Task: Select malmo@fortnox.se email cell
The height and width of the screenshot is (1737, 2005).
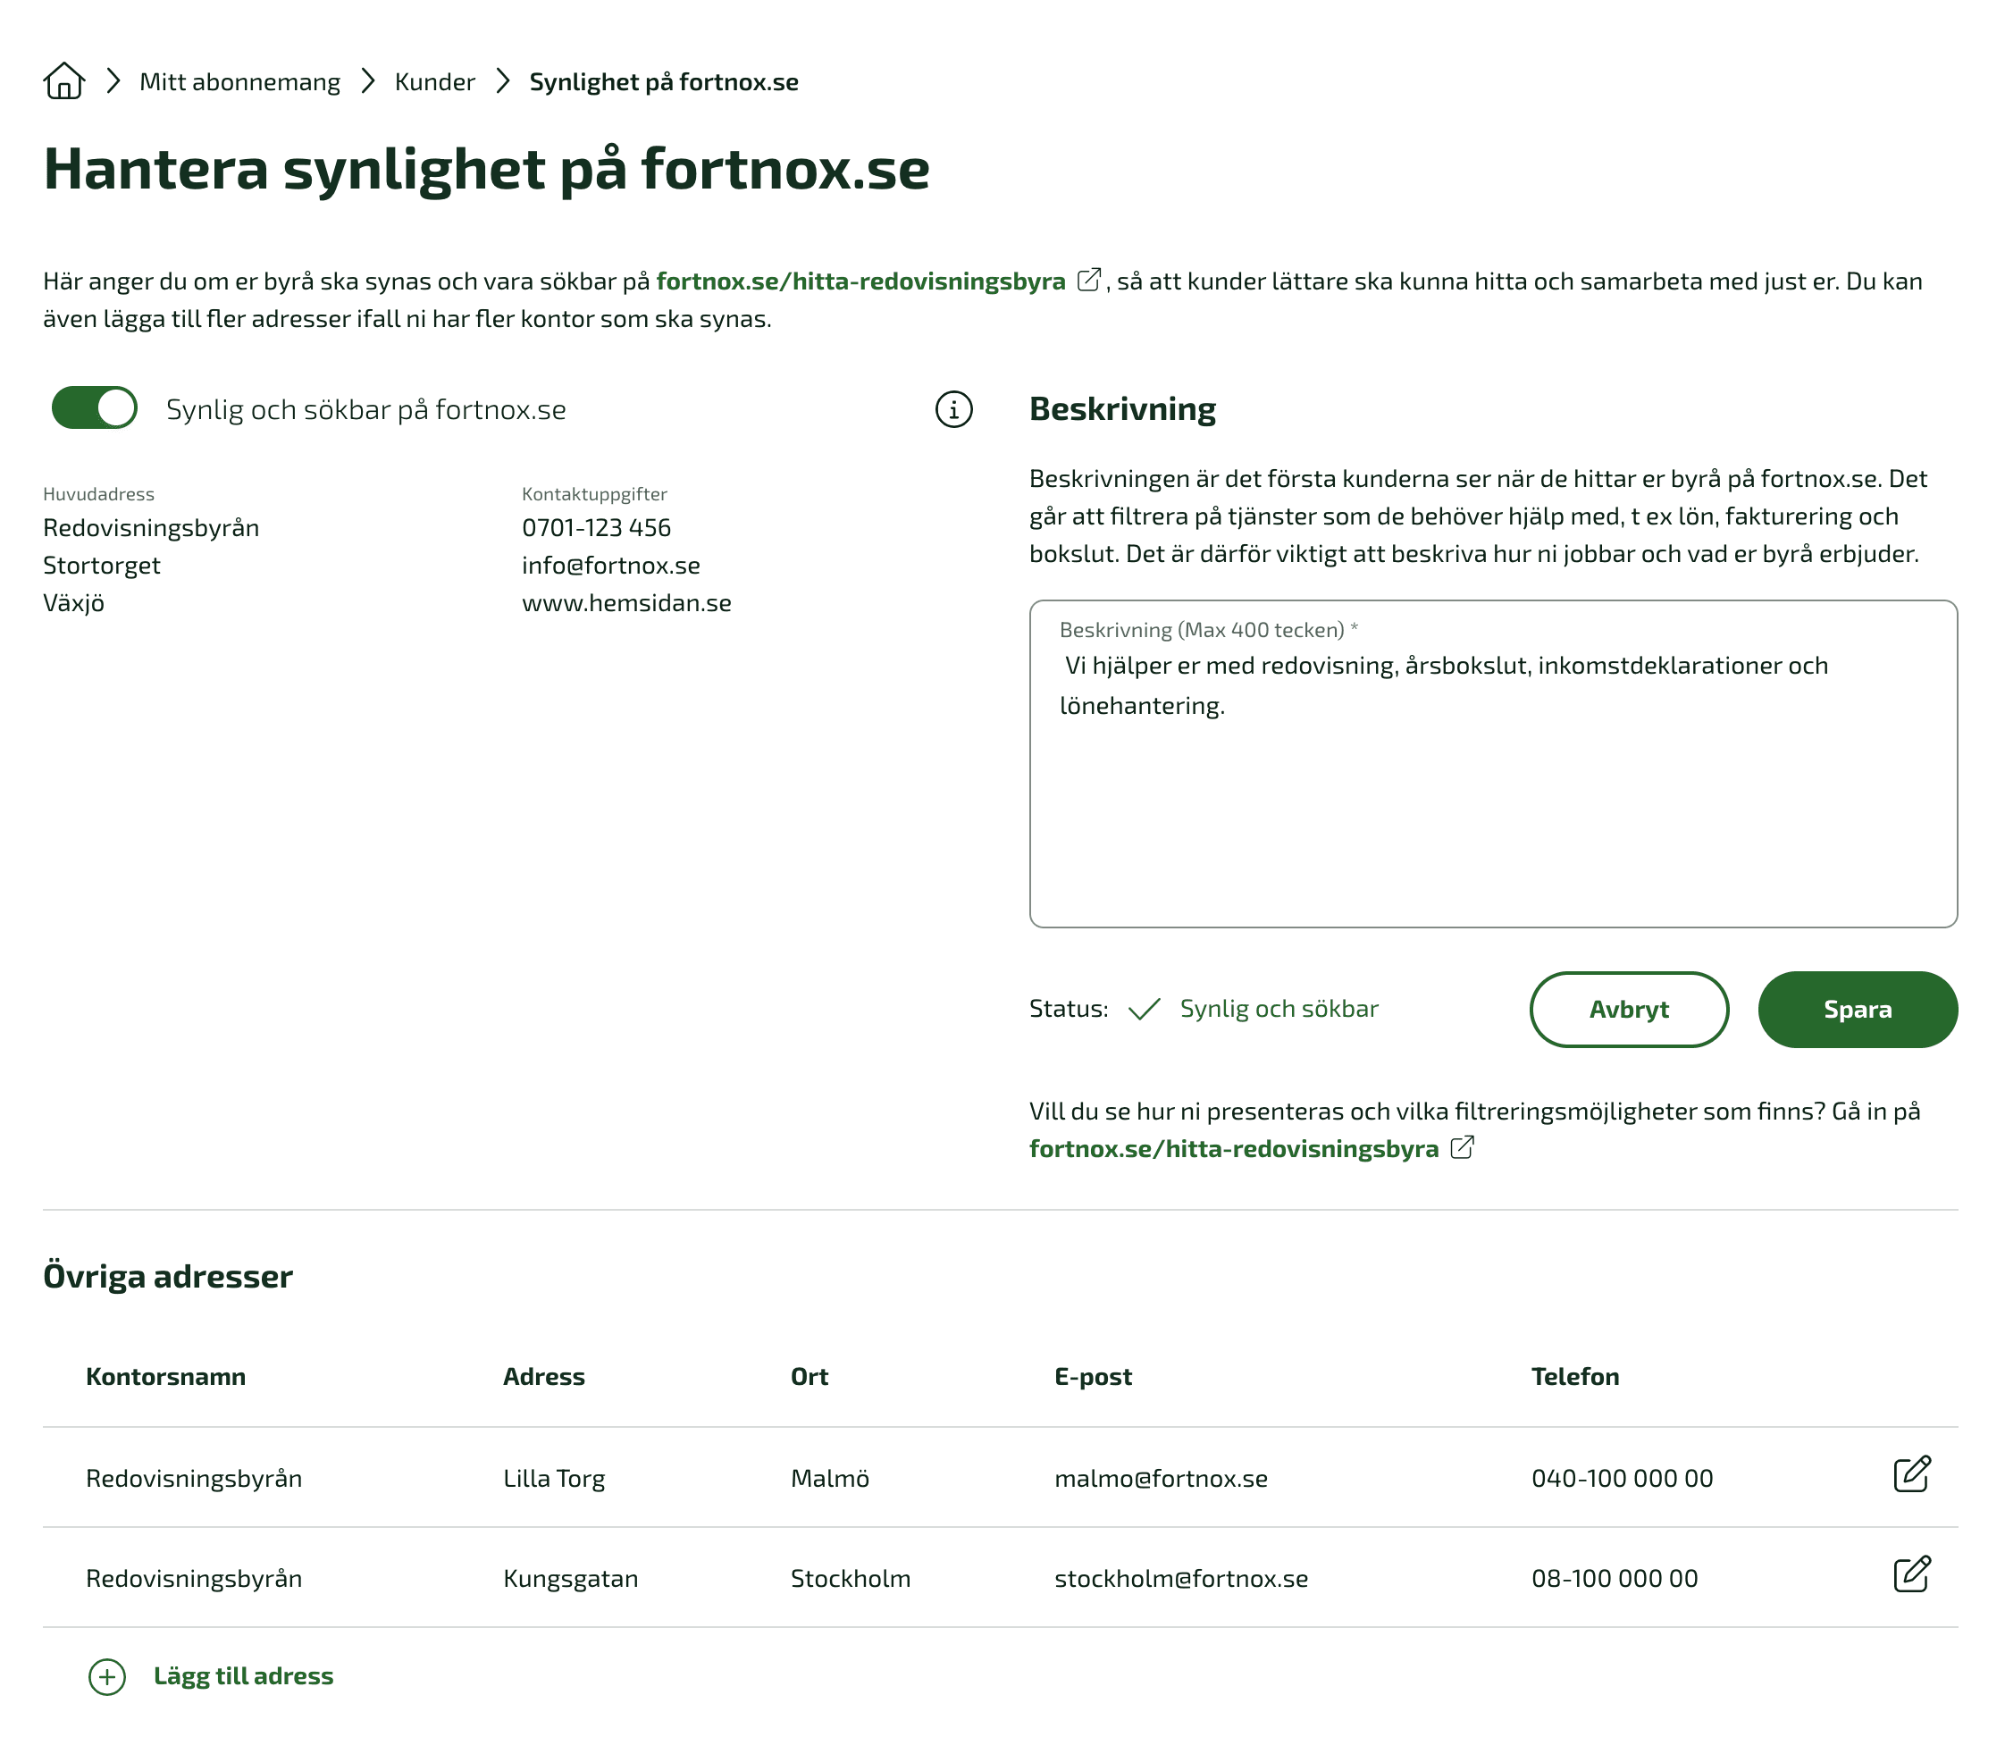Action: tap(1160, 1478)
